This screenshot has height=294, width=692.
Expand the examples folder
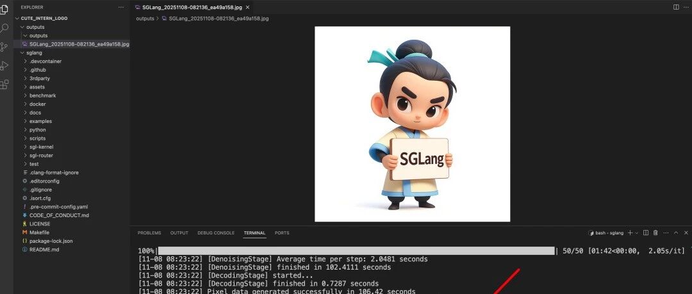[40, 121]
